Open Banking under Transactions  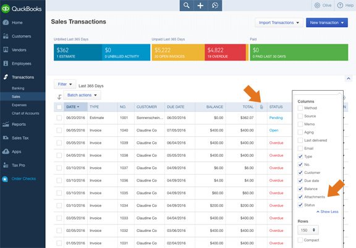18,88
